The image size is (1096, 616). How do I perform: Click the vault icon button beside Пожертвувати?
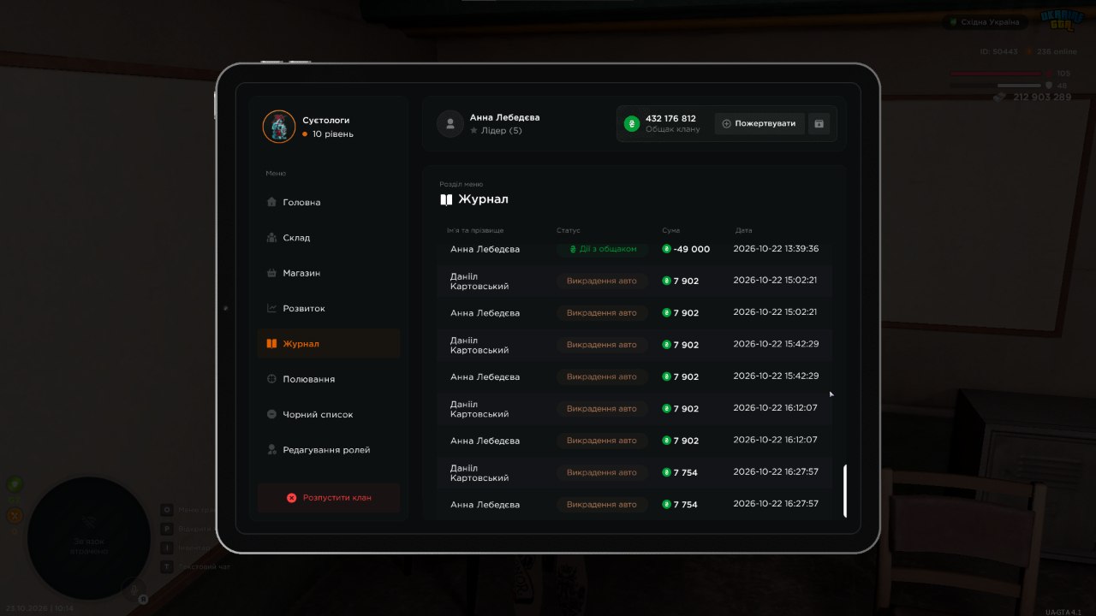(x=819, y=124)
